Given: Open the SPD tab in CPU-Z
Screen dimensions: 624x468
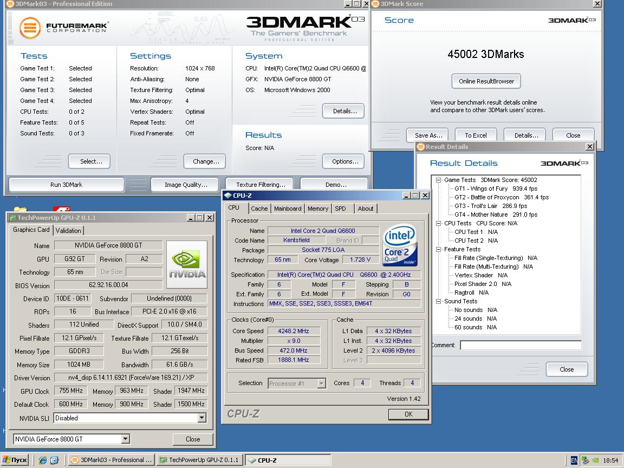Looking at the screenshot, I should 340,209.
